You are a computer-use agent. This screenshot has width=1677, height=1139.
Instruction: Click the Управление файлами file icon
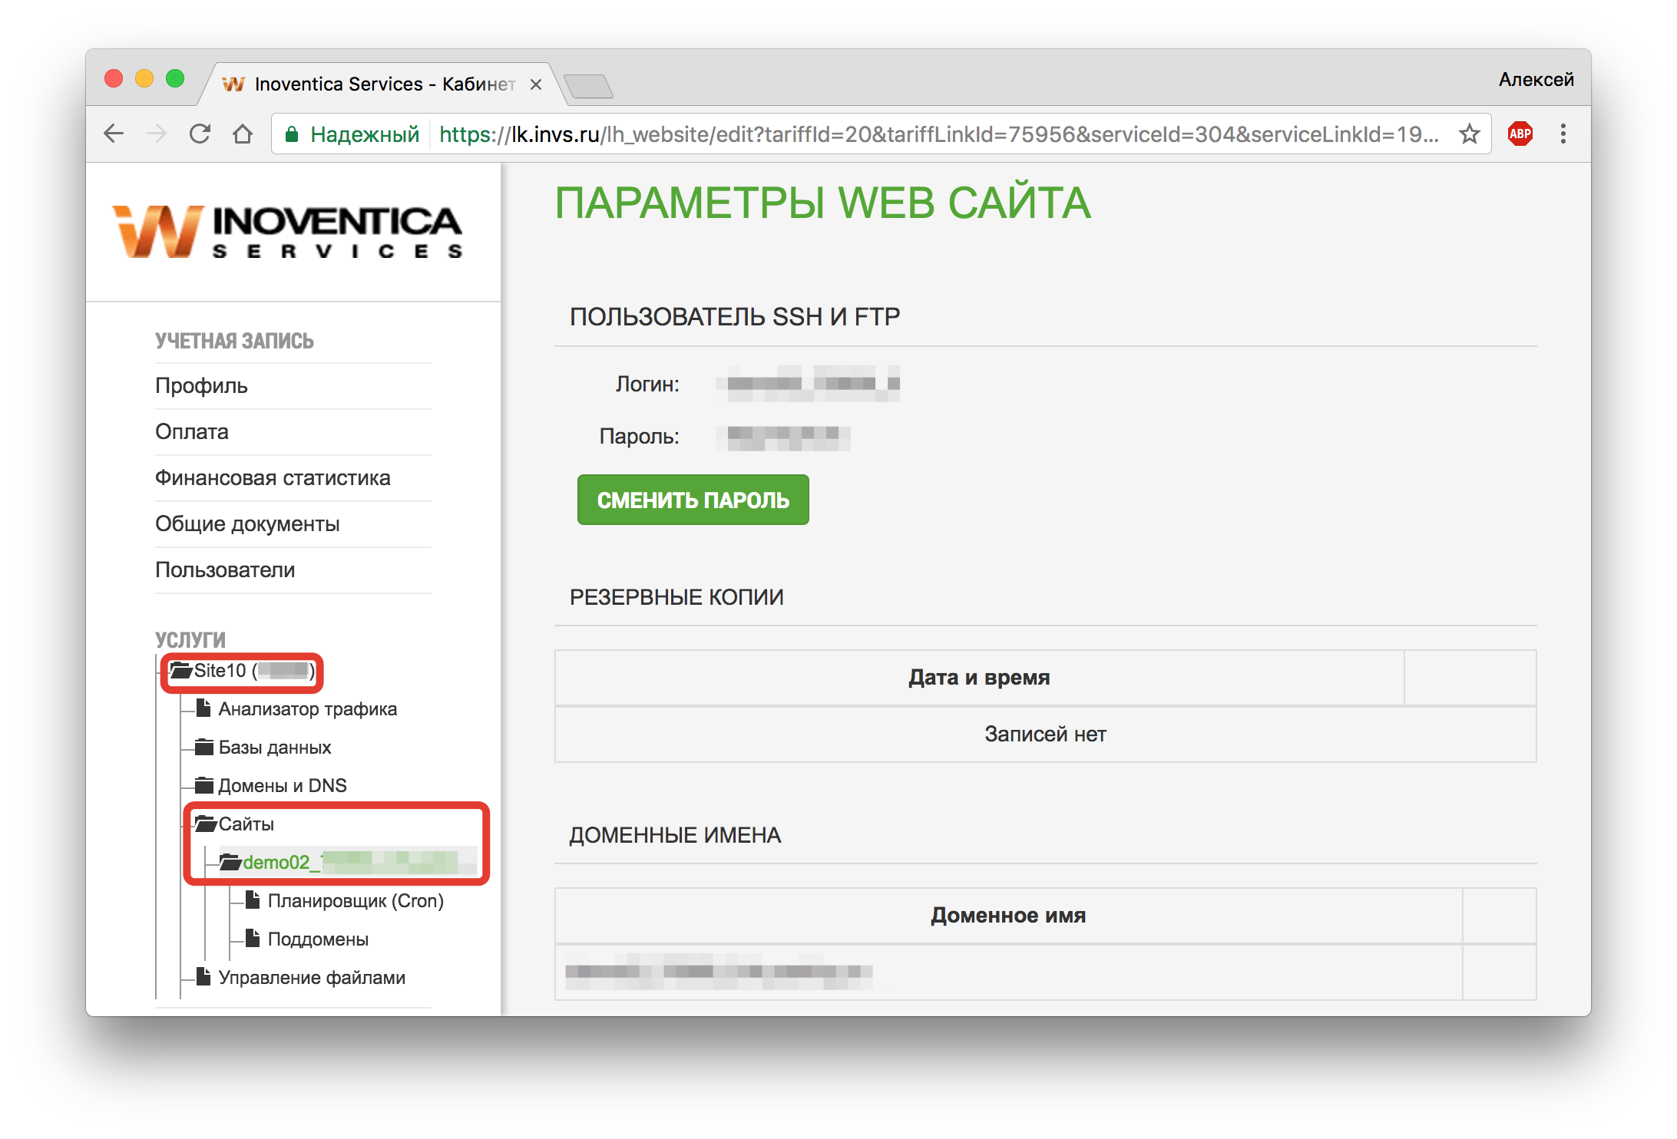[203, 976]
